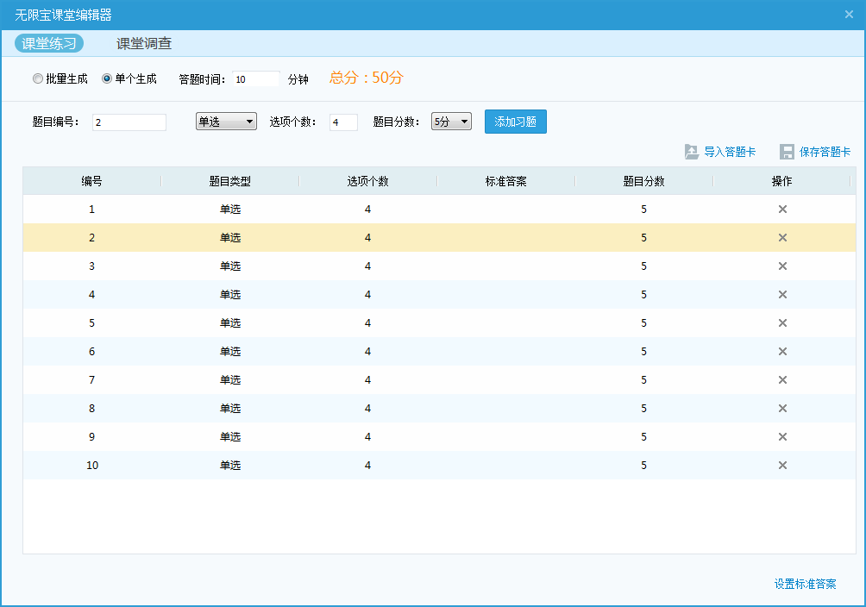The image size is (866, 607).
Task: Click the 导入答题卡 import icon
Action: [692, 152]
